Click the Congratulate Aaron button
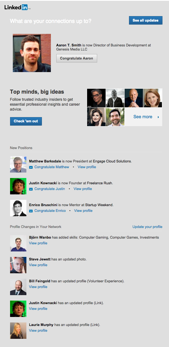 pos(76,58)
